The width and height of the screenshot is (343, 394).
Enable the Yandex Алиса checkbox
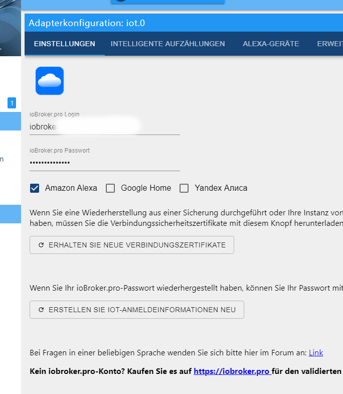point(184,188)
